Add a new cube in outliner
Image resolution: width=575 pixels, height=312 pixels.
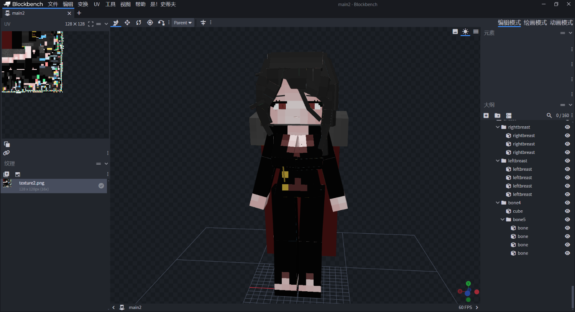[486, 116]
